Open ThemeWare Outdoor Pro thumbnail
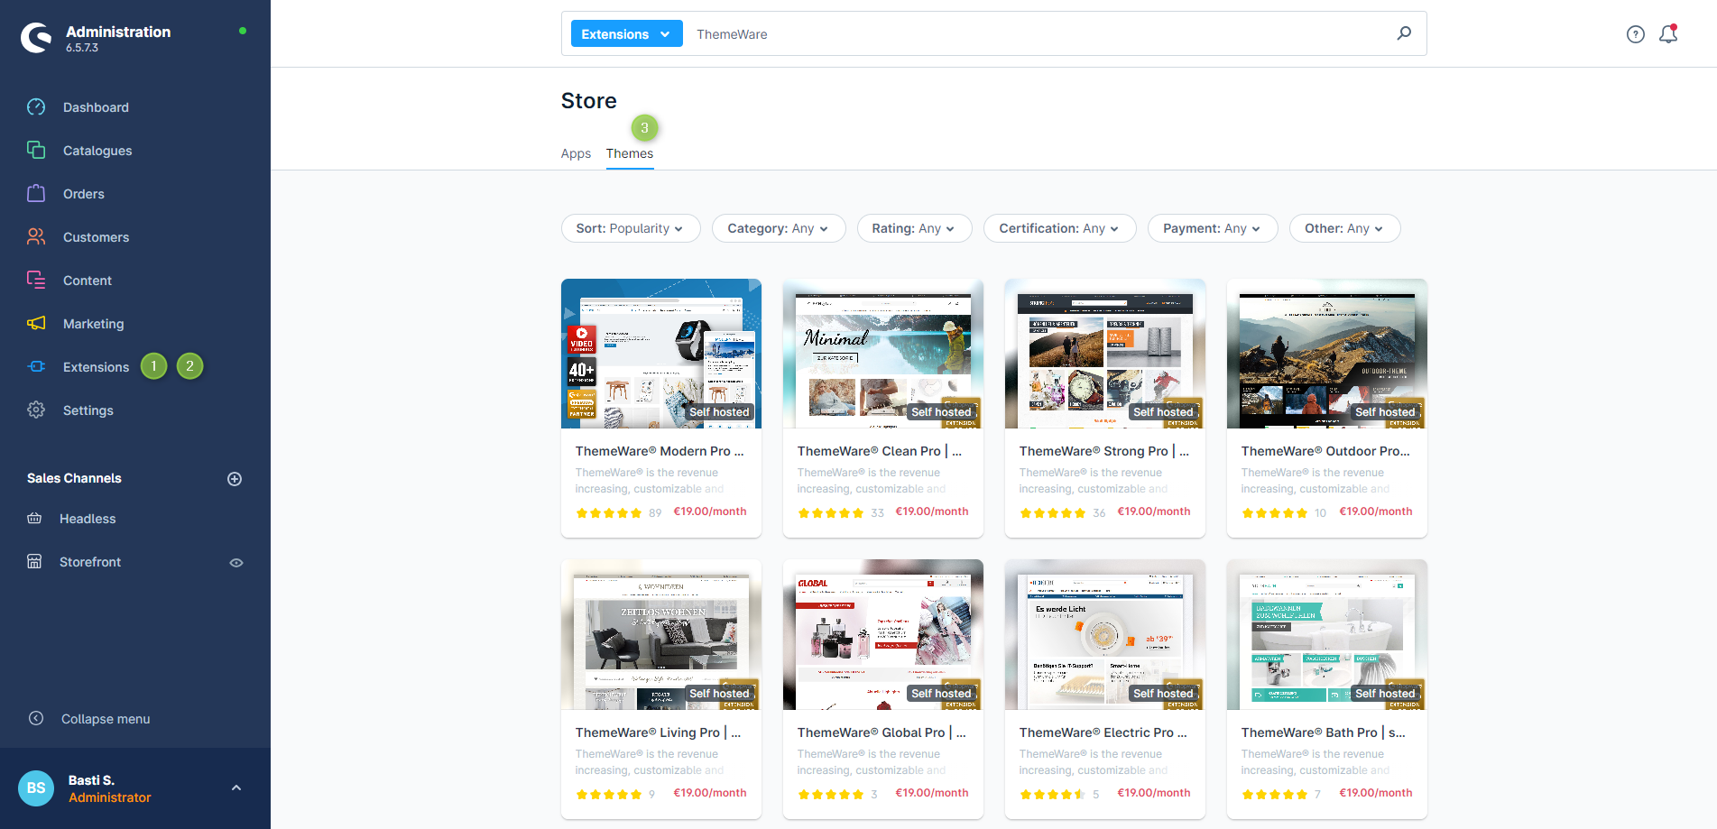 pos(1327,354)
